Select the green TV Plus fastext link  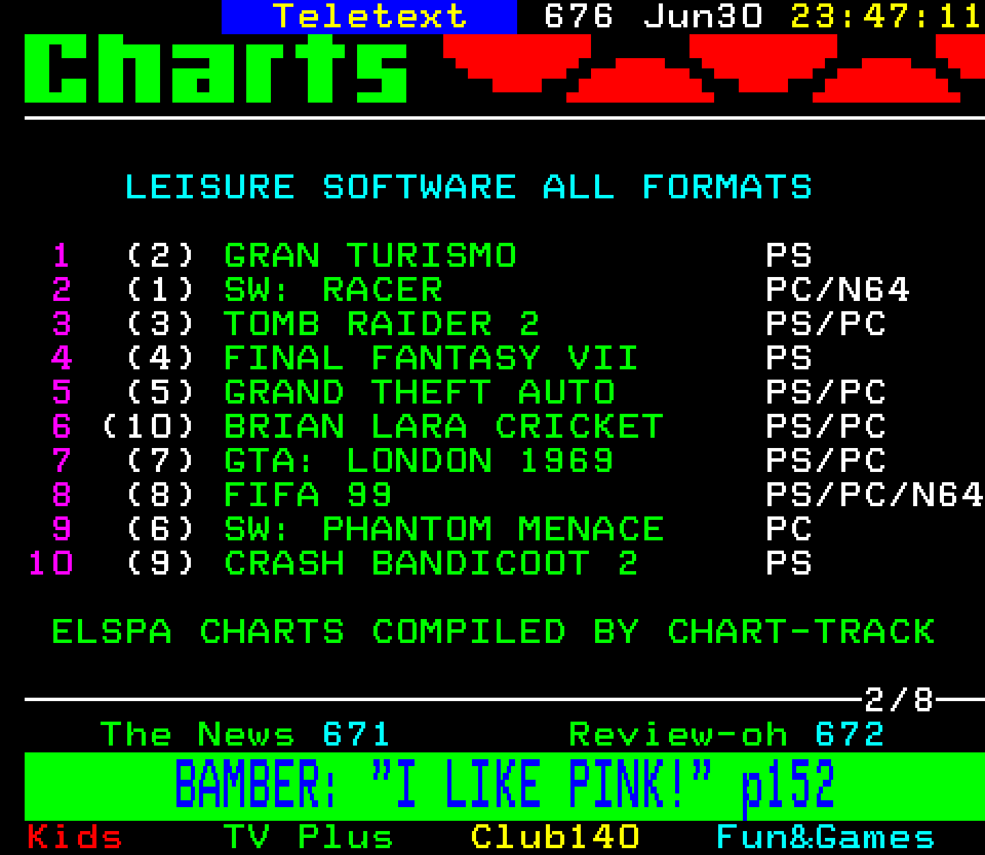(308, 837)
